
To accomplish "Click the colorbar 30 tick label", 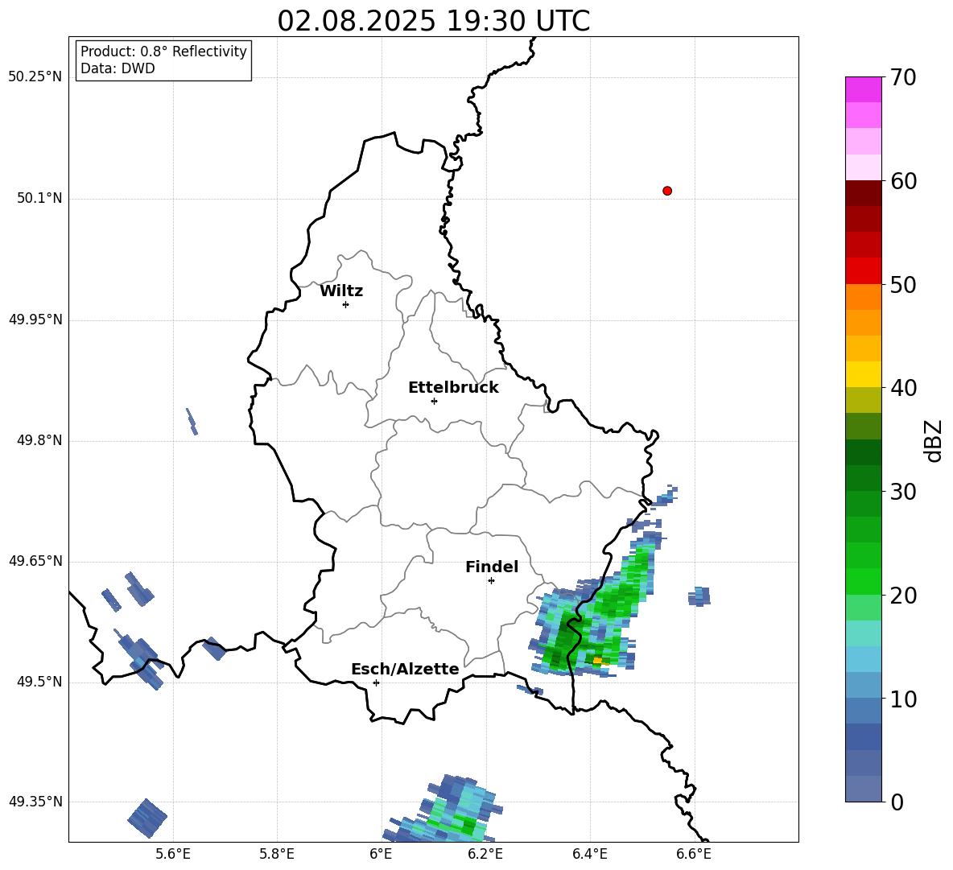I will [903, 492].
